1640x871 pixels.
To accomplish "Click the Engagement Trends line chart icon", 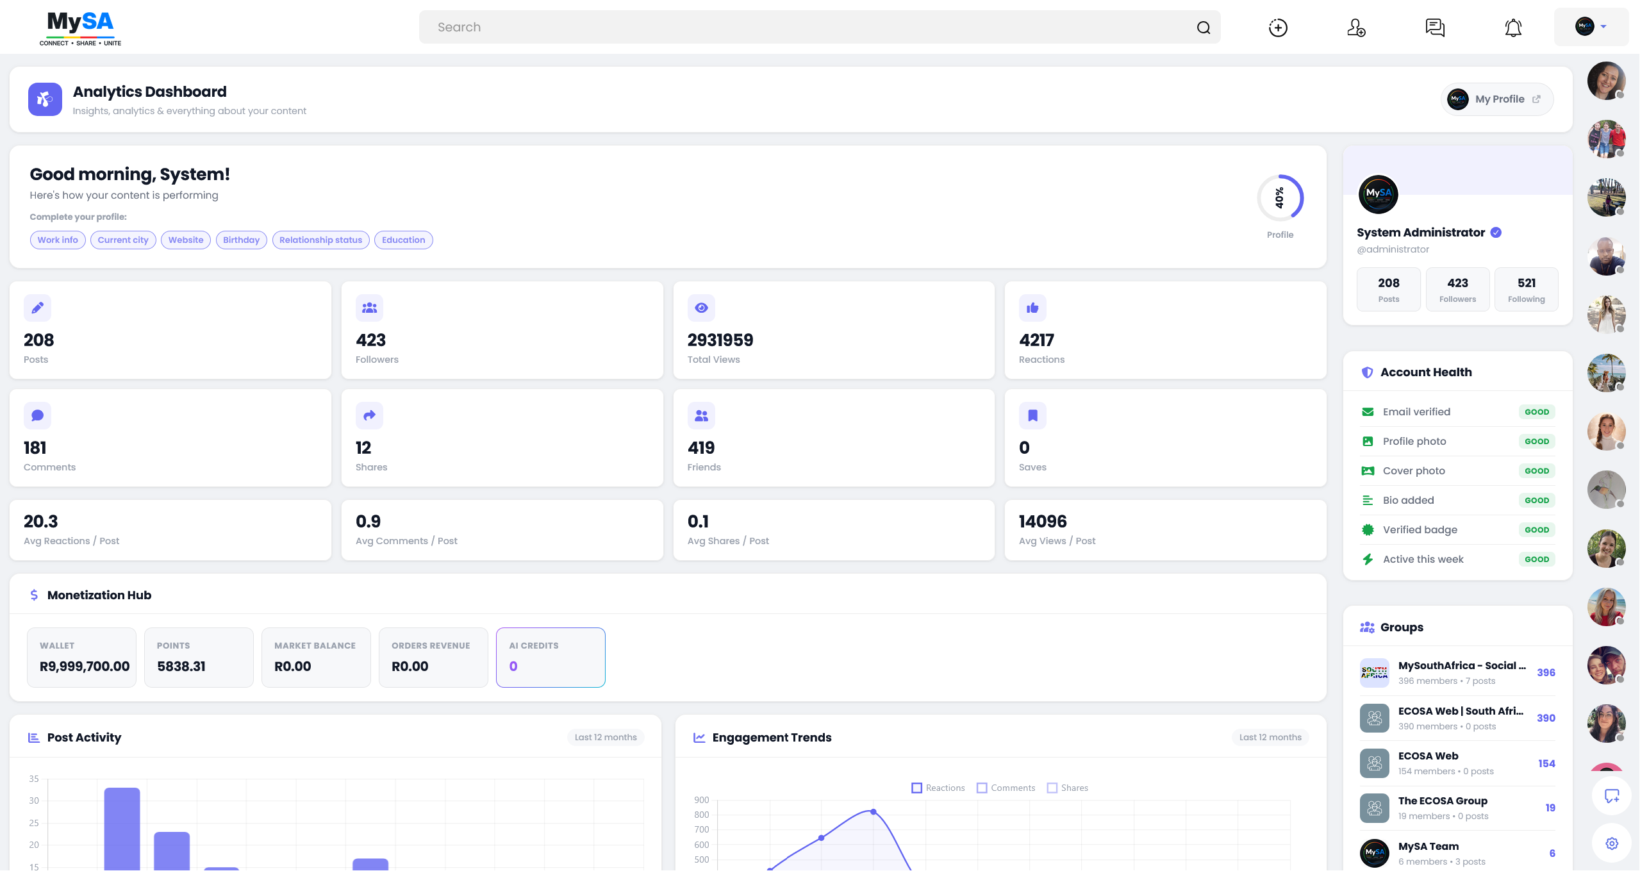I will click(x=699, y=738).
